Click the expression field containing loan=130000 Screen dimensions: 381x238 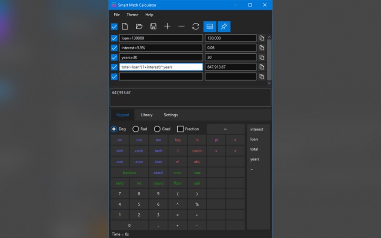point(161,38)
